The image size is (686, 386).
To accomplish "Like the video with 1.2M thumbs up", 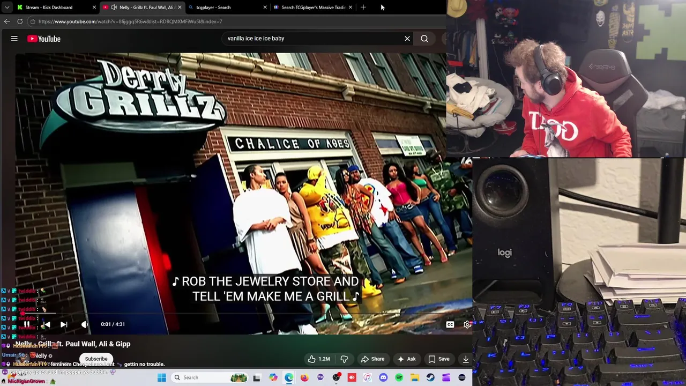I will point(318,359).
